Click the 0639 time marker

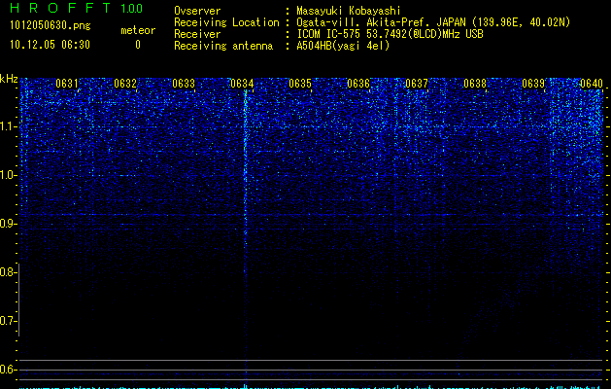pyautogui.click(x=533, y=84)
